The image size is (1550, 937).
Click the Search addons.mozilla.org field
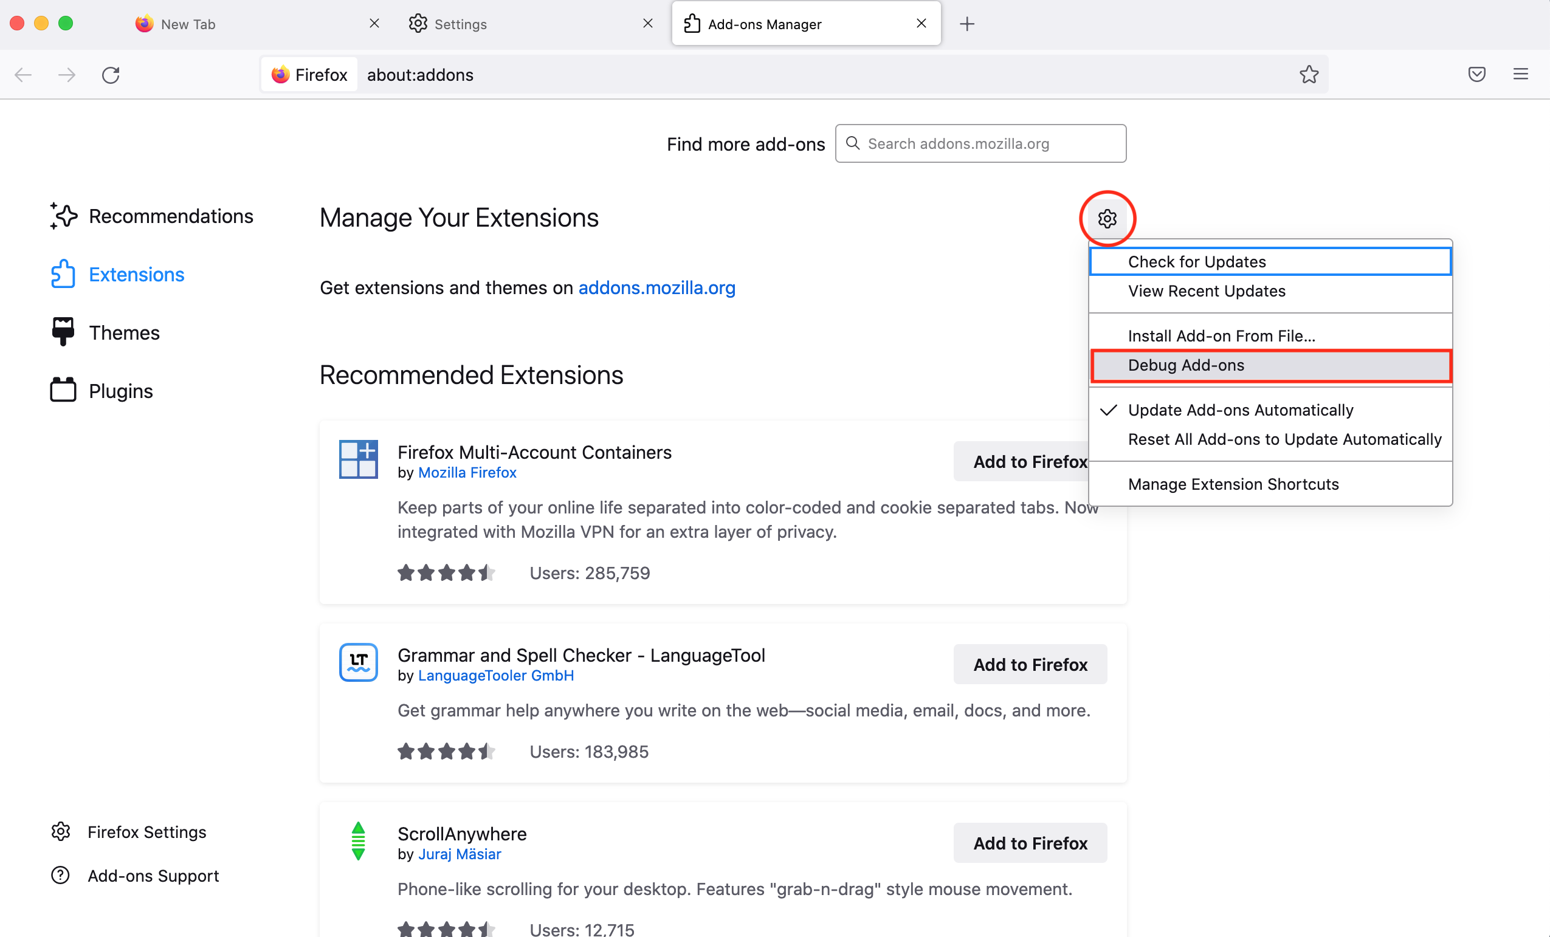pyautogui.click(x=980, y=143)
